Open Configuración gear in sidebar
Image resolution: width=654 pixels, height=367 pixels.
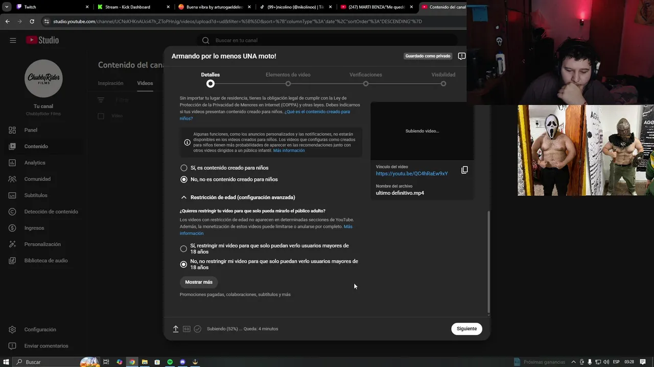point(12,329)
